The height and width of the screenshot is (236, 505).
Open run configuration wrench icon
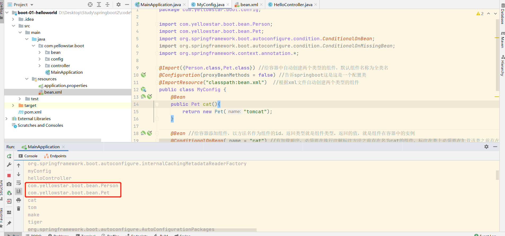[x=9, y=165]
